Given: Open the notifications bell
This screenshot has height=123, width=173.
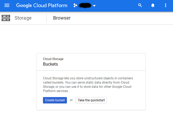Looking at the screenshot, I should 153,5.
